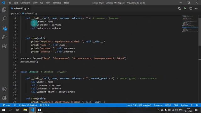Image resolution: width=201 pixels, height=113 pixels.
Task: Click the feedback icon in status bar
Action: (192, 105)
